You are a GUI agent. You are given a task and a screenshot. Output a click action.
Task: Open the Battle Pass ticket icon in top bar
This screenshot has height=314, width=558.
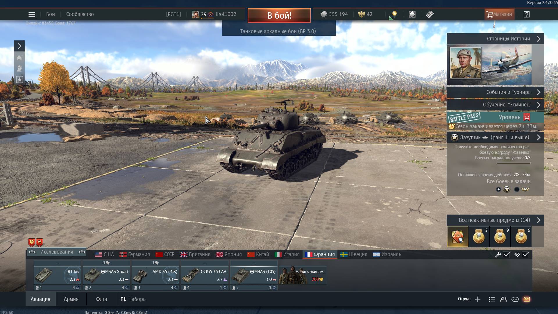[x=430, y=14]
